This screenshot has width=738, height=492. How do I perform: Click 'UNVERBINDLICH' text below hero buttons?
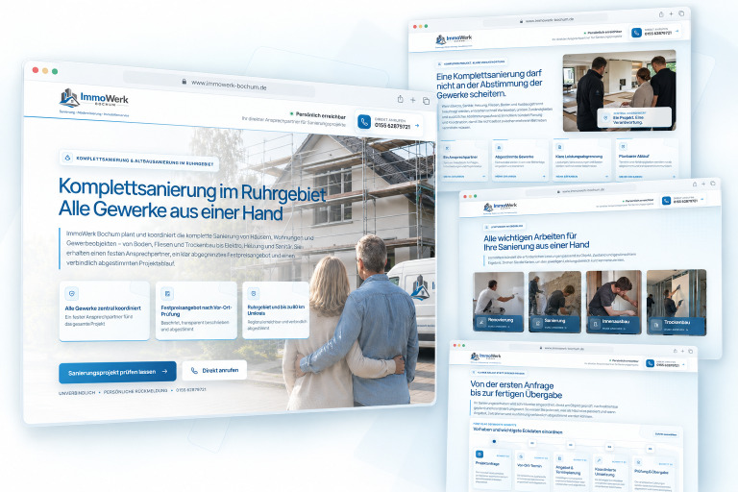pyautogui.click(x=77, y=393)
